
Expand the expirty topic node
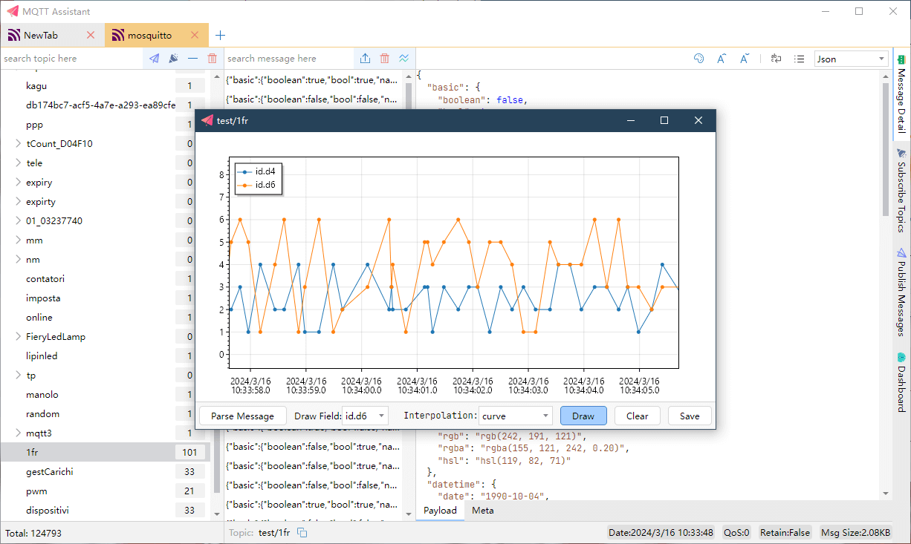click(x=18, y=201)
